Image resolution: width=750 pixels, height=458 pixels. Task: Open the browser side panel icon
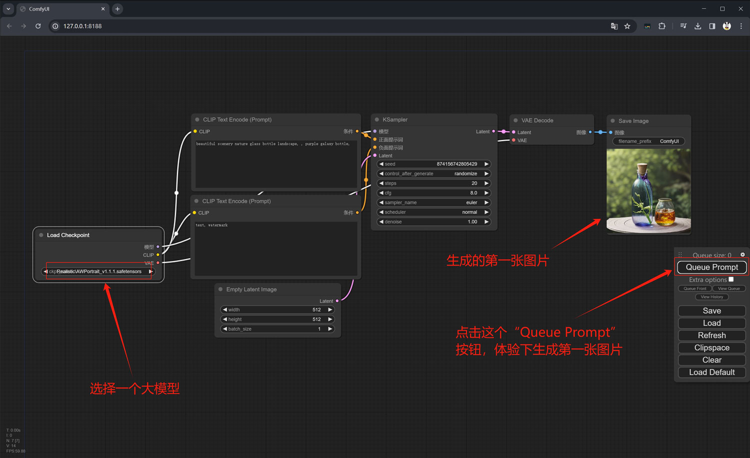[712, 26]
